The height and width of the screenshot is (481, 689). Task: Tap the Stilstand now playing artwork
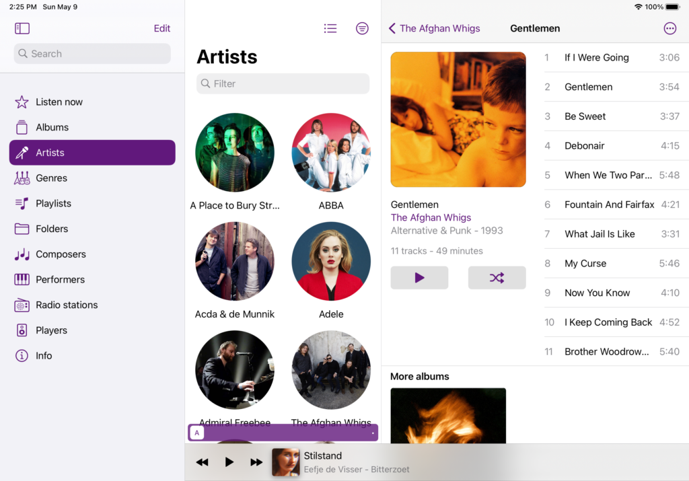coord(285,462)
